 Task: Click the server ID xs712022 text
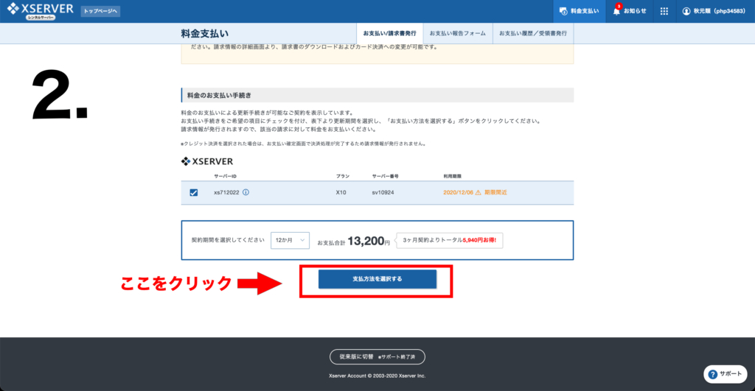click(226, 192)
